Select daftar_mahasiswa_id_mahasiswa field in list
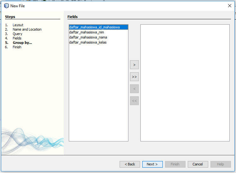The height and width of the screenshot is (173, 236). [98, 27]
